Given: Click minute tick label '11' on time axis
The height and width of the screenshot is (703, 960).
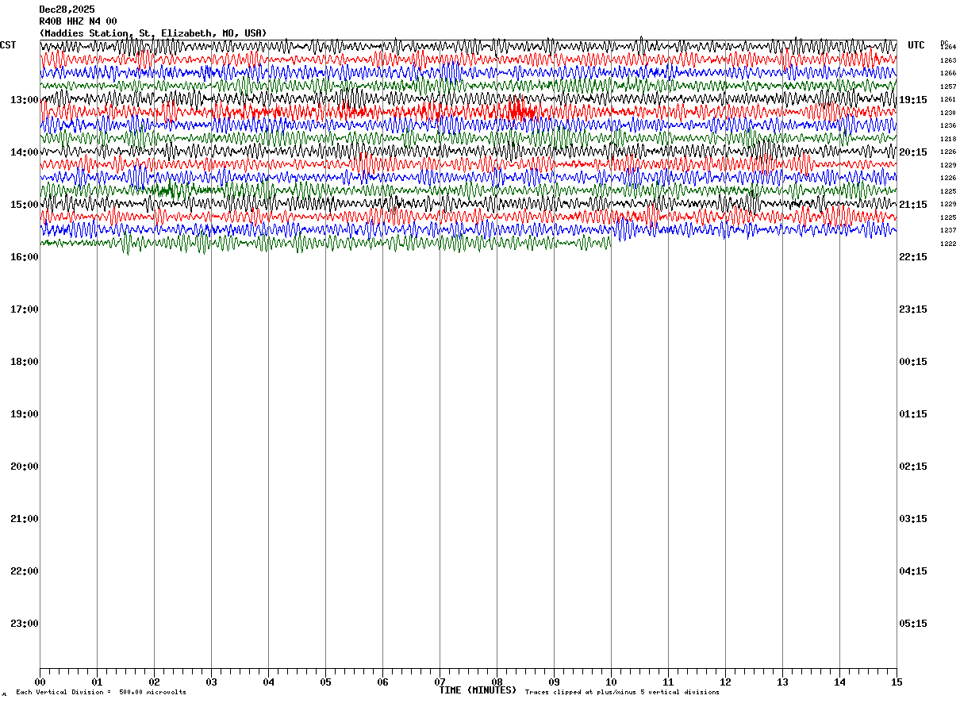Looking at the screenshot, I should [668, 682].
